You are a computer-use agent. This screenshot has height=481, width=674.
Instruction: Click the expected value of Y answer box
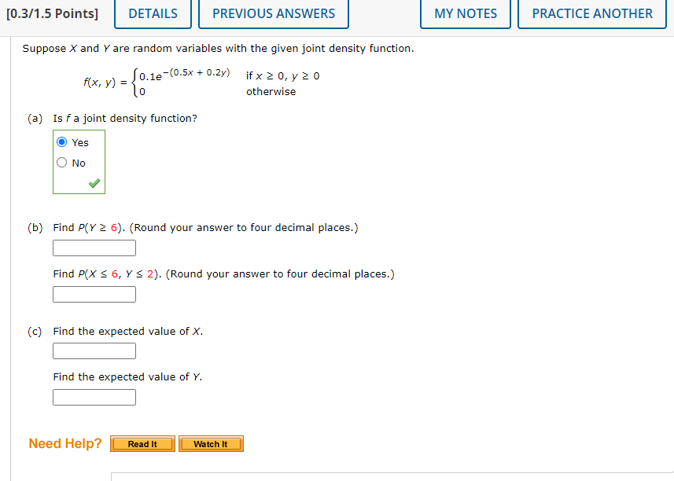pos(94,397)
